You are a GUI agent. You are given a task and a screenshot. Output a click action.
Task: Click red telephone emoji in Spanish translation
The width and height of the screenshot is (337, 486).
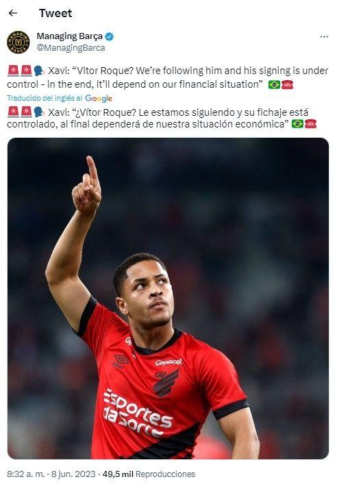click(310, 124)
